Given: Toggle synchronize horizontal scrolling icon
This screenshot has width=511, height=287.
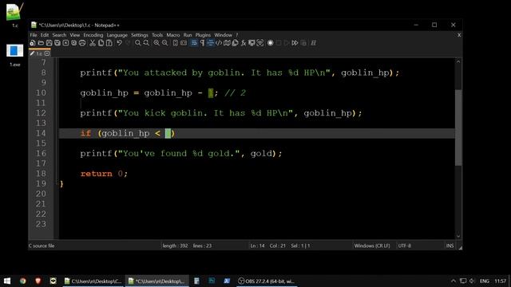Looking at the screenshot, I should [184, 43].
